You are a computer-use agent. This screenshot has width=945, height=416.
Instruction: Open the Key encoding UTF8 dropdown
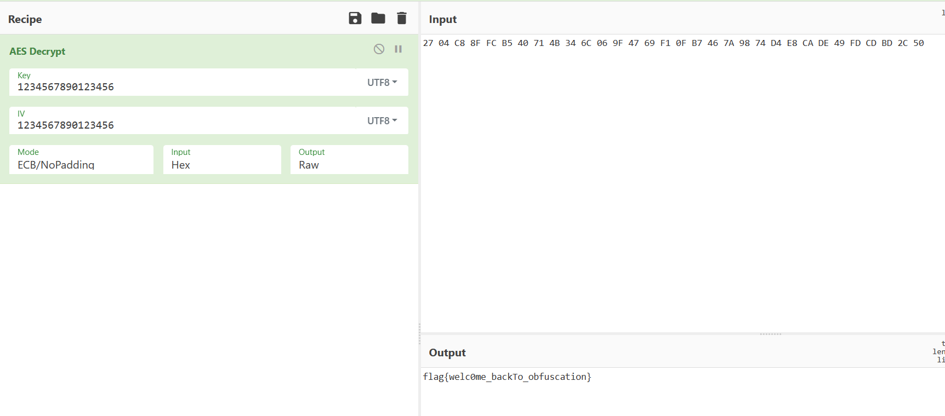[x=382, y=82]
